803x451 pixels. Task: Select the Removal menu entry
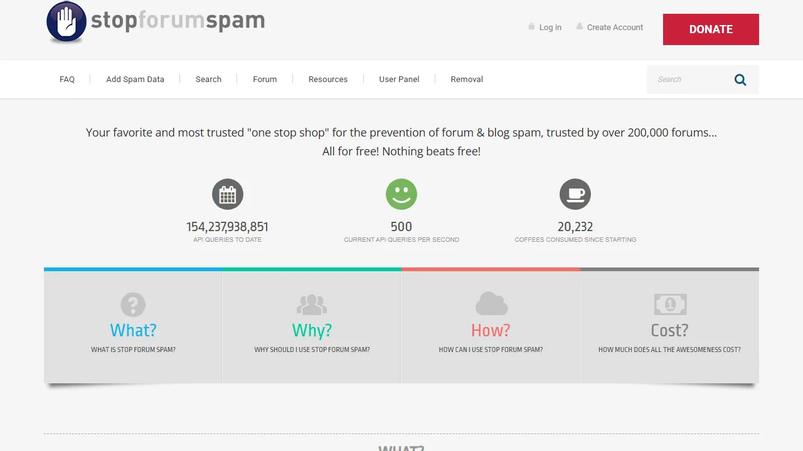click(x=466, y=79)
